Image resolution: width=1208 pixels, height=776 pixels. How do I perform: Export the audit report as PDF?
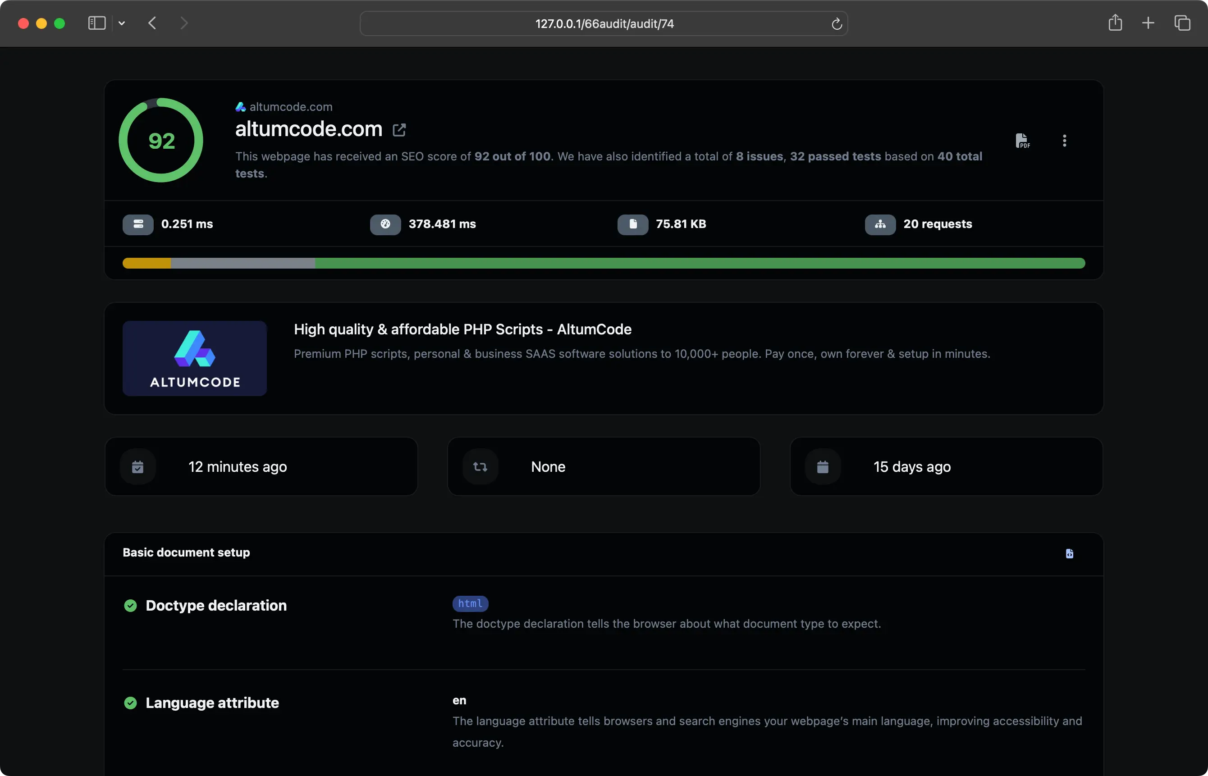(x=1023, y=140)
